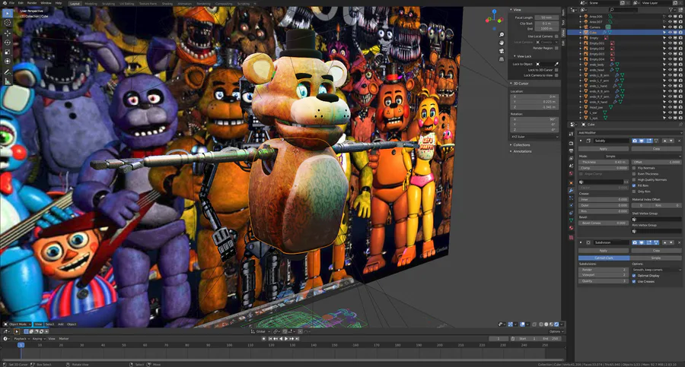Open the Modifiers wrench properties tab
Viewport: 685px width, 367px height.
[x=571, y=190]
